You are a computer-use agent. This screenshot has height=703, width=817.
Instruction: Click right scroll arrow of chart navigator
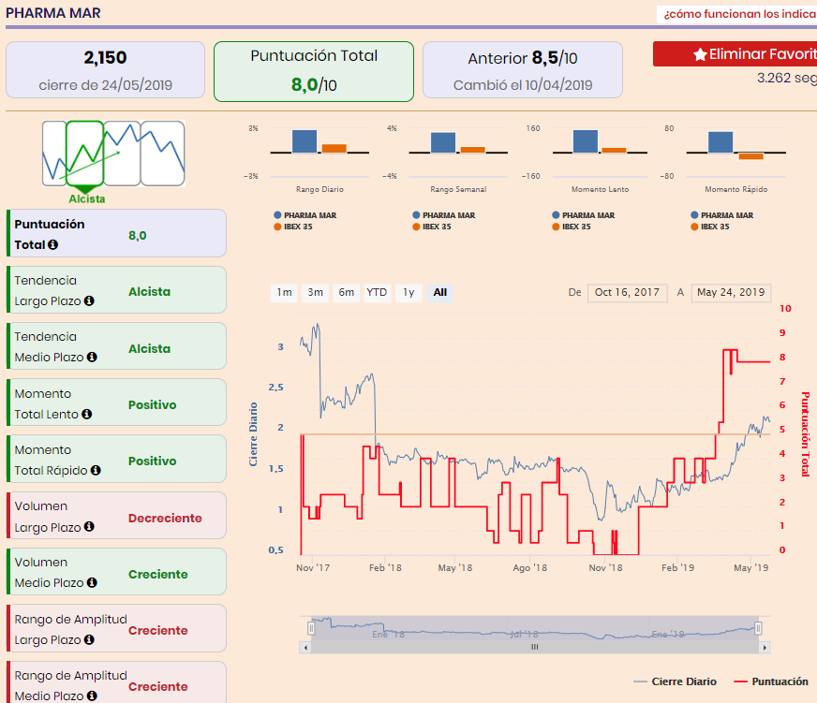coord(765,648)
